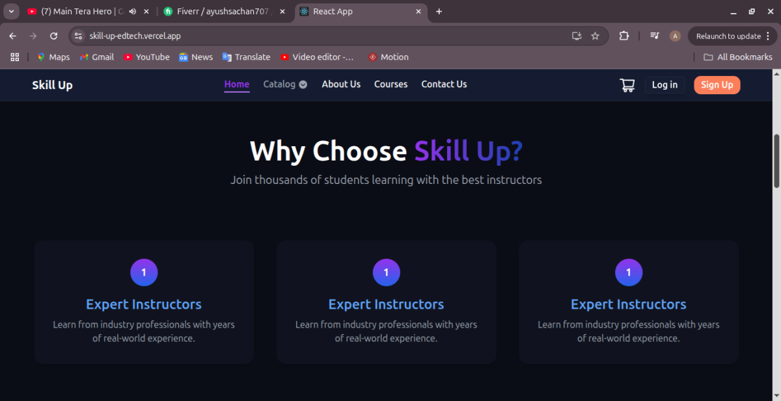The image size is (781, 401).
Task: View site information icon beside the URL
Action: coord(78,36)
